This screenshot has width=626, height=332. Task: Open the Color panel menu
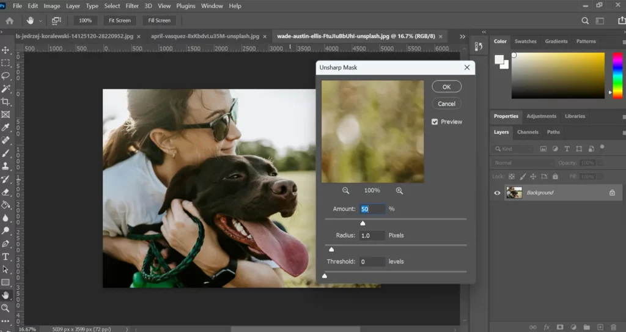coord(624,42)
